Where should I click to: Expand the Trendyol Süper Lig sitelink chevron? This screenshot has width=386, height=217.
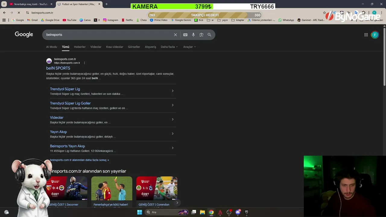coord(172,91)
